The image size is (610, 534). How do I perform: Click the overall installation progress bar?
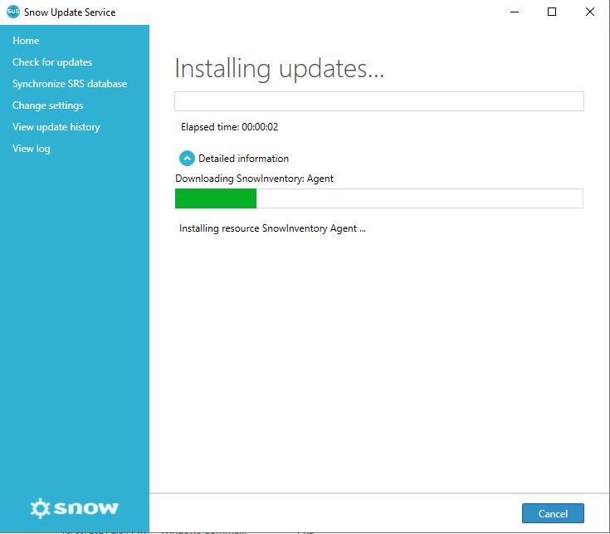379,101
